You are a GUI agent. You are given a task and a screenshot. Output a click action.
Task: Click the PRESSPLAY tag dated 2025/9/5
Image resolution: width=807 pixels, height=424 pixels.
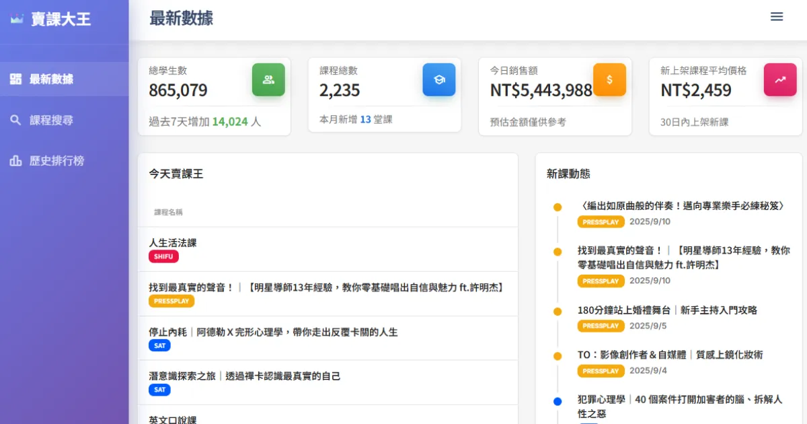601,326
